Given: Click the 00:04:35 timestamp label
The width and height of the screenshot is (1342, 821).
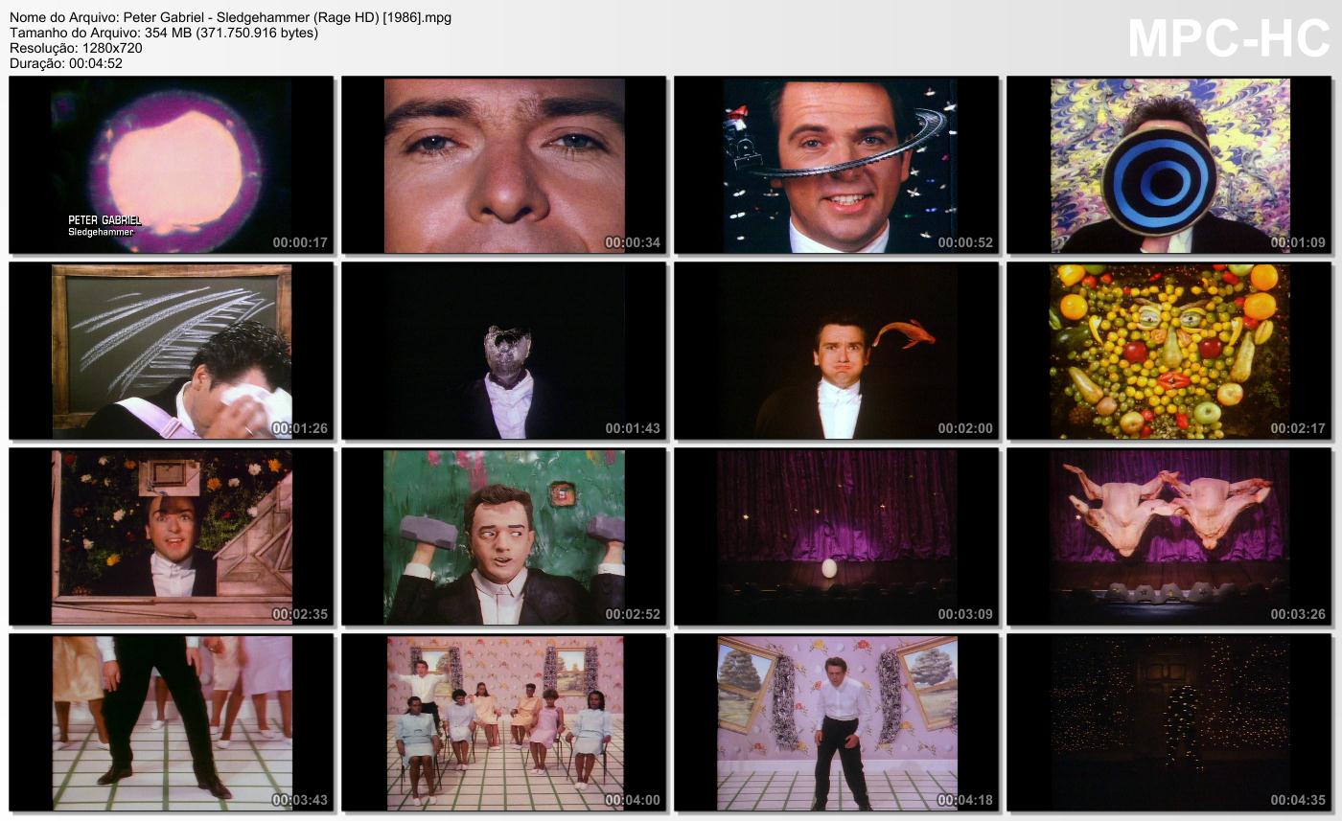Looking at the screenshot, I should [x=1298, y=800].
